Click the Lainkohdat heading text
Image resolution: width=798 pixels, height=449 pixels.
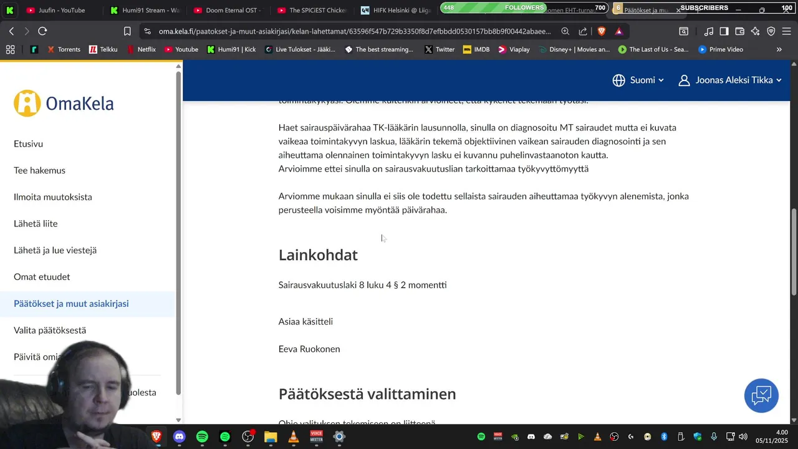tap(318, 255)
